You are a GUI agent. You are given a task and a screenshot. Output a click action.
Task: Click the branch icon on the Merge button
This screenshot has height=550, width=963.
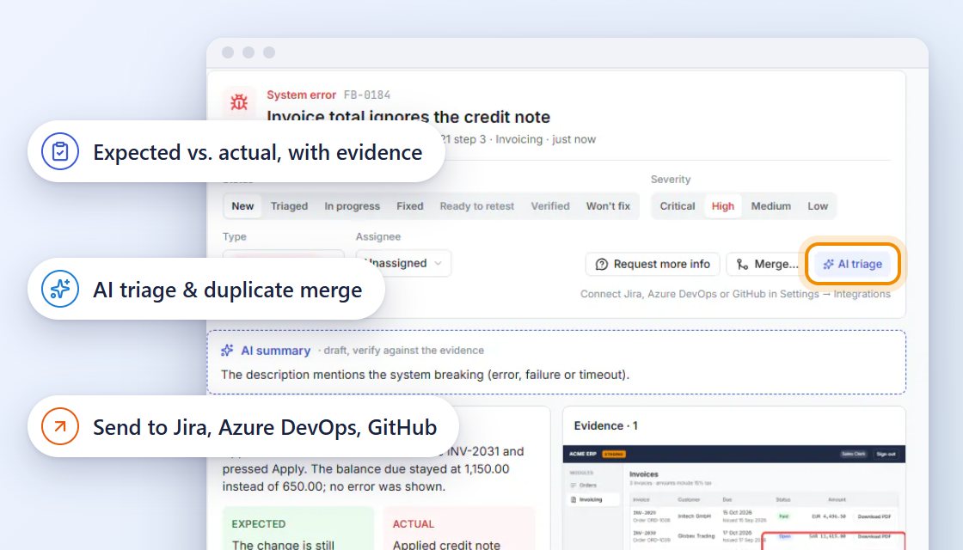tap(743, 264)
